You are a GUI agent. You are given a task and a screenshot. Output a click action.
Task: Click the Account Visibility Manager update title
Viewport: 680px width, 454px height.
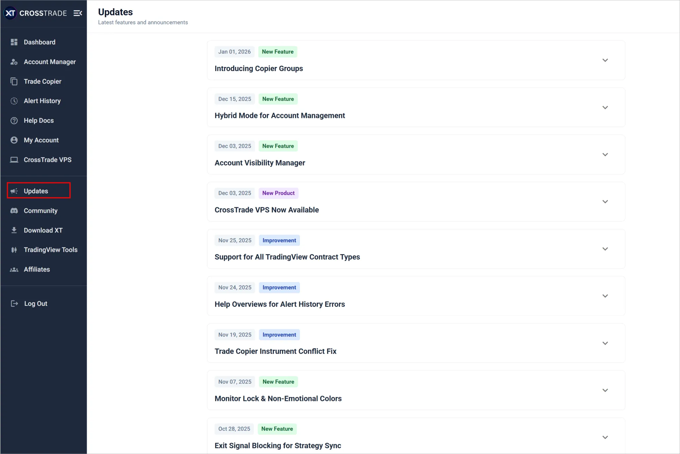tap(260, 163)
